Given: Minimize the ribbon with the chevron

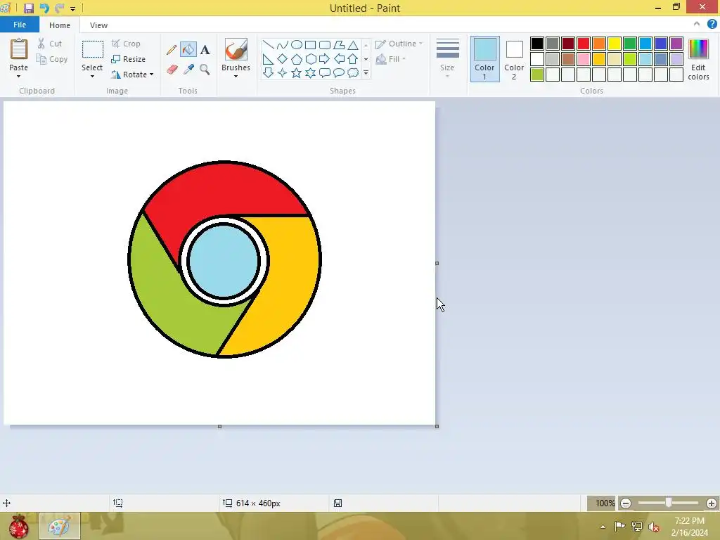Looking at the screenshot, I should point(697,25).
